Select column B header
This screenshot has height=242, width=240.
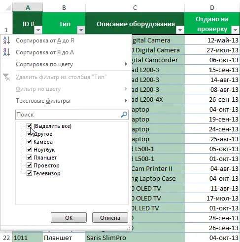[64, 7]
